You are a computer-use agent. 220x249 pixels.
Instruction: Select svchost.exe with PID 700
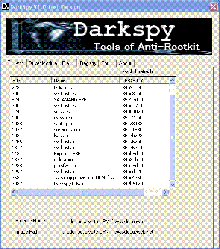click(89, 106)
